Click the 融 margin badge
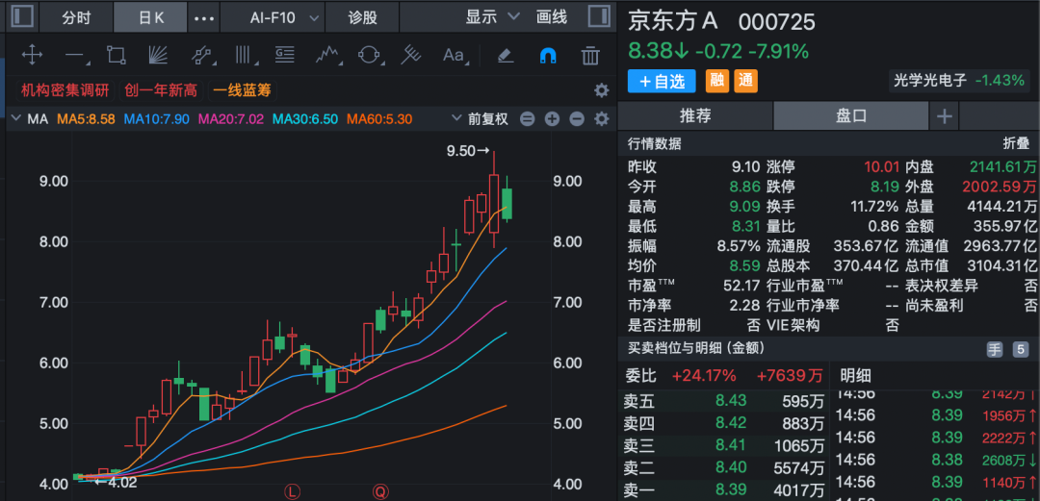 click(x=716, y=81)
